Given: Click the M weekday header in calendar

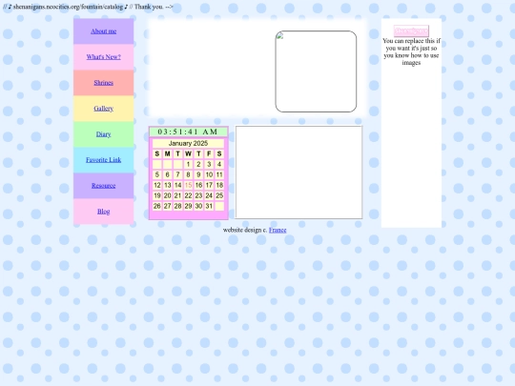Looking at the screenshot, I should coord(168,153).
